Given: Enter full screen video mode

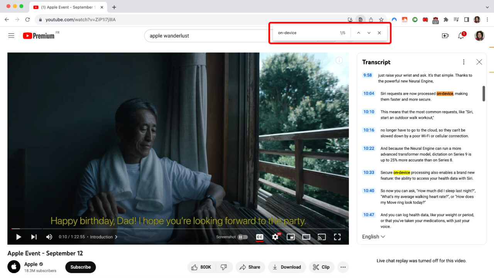Looking at the screenshot, I should (x=337, y=237).
